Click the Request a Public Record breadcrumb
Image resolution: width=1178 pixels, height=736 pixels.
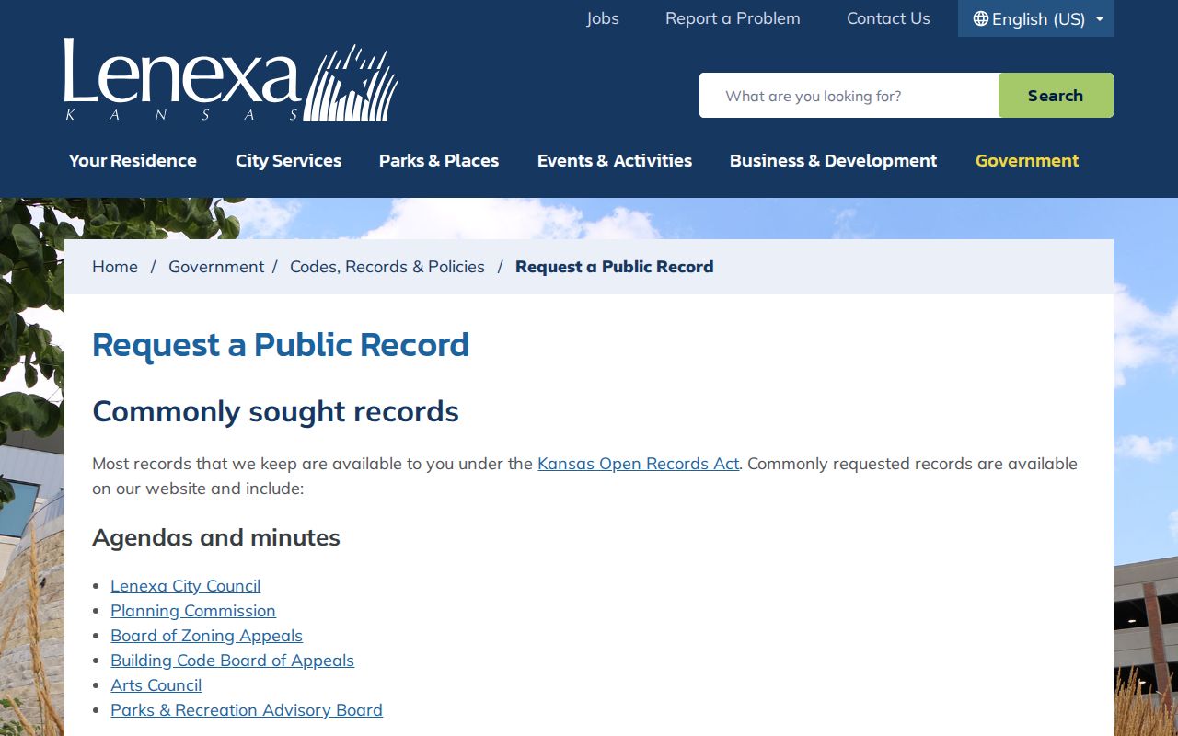pos(615,267)
